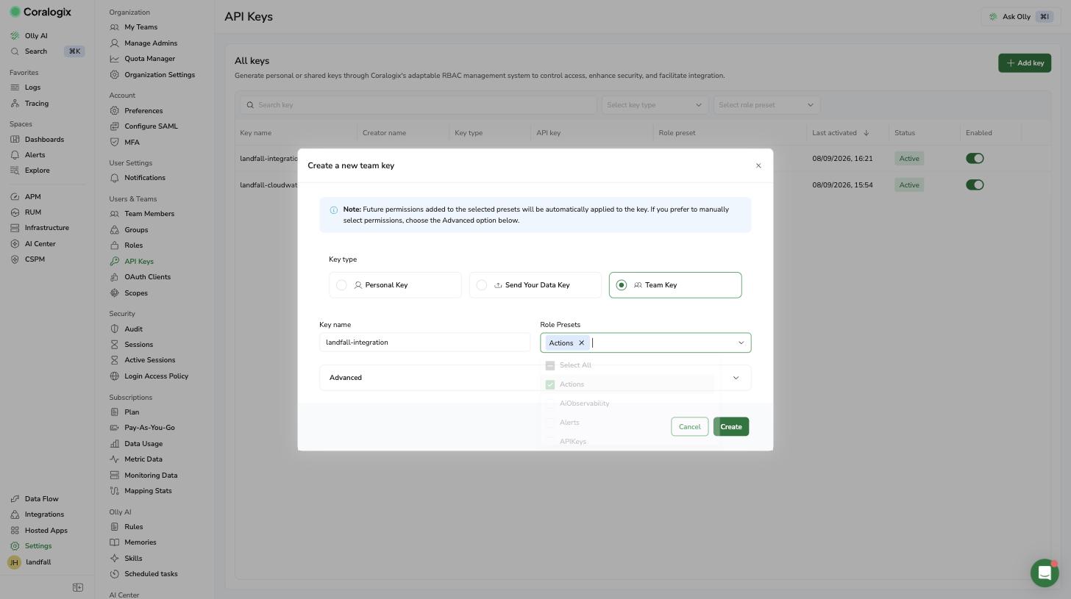The width and height of the screenshot is (1071, 599).
Task: Open Notifications user settings
Action: coord(138,178)
